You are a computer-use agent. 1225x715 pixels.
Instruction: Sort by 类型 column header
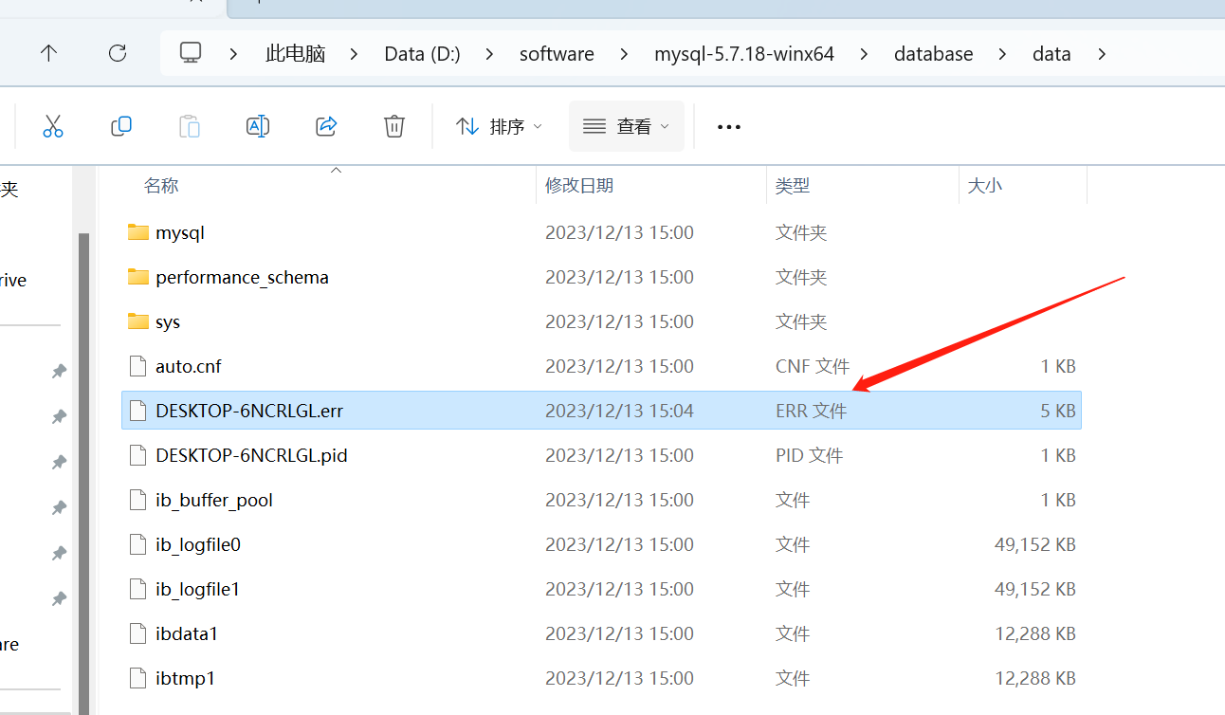(x=793, y=186)
